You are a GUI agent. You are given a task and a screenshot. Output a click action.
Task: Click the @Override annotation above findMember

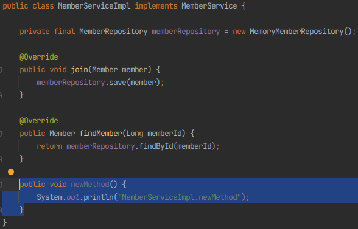pyautogui.click(x=39, y=121)
